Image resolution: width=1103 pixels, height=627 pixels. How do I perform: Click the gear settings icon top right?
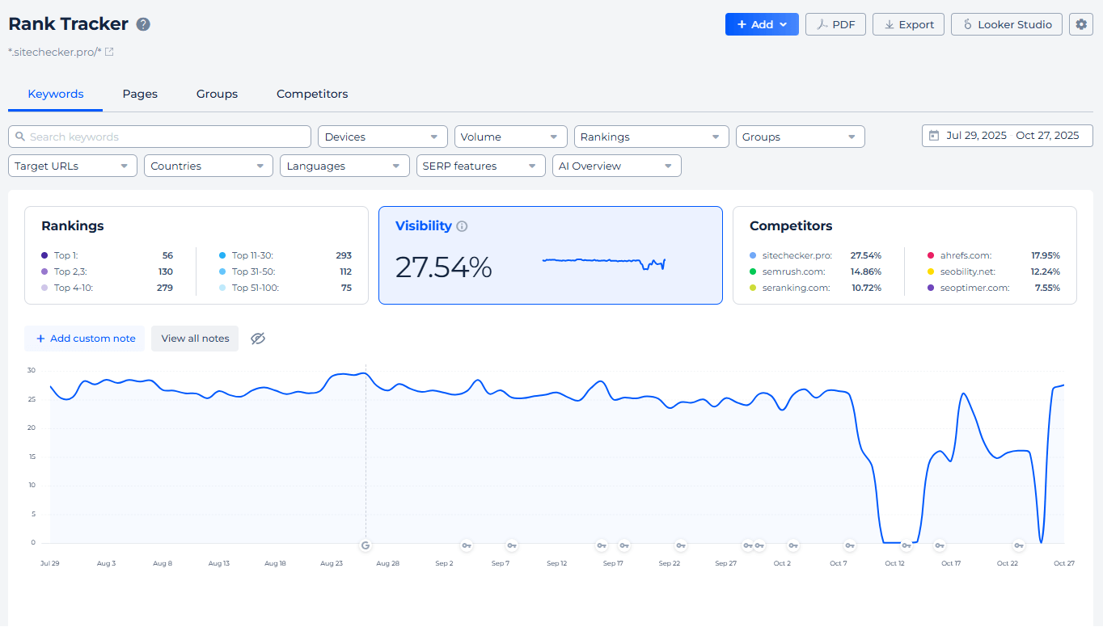click(1081, 24)
